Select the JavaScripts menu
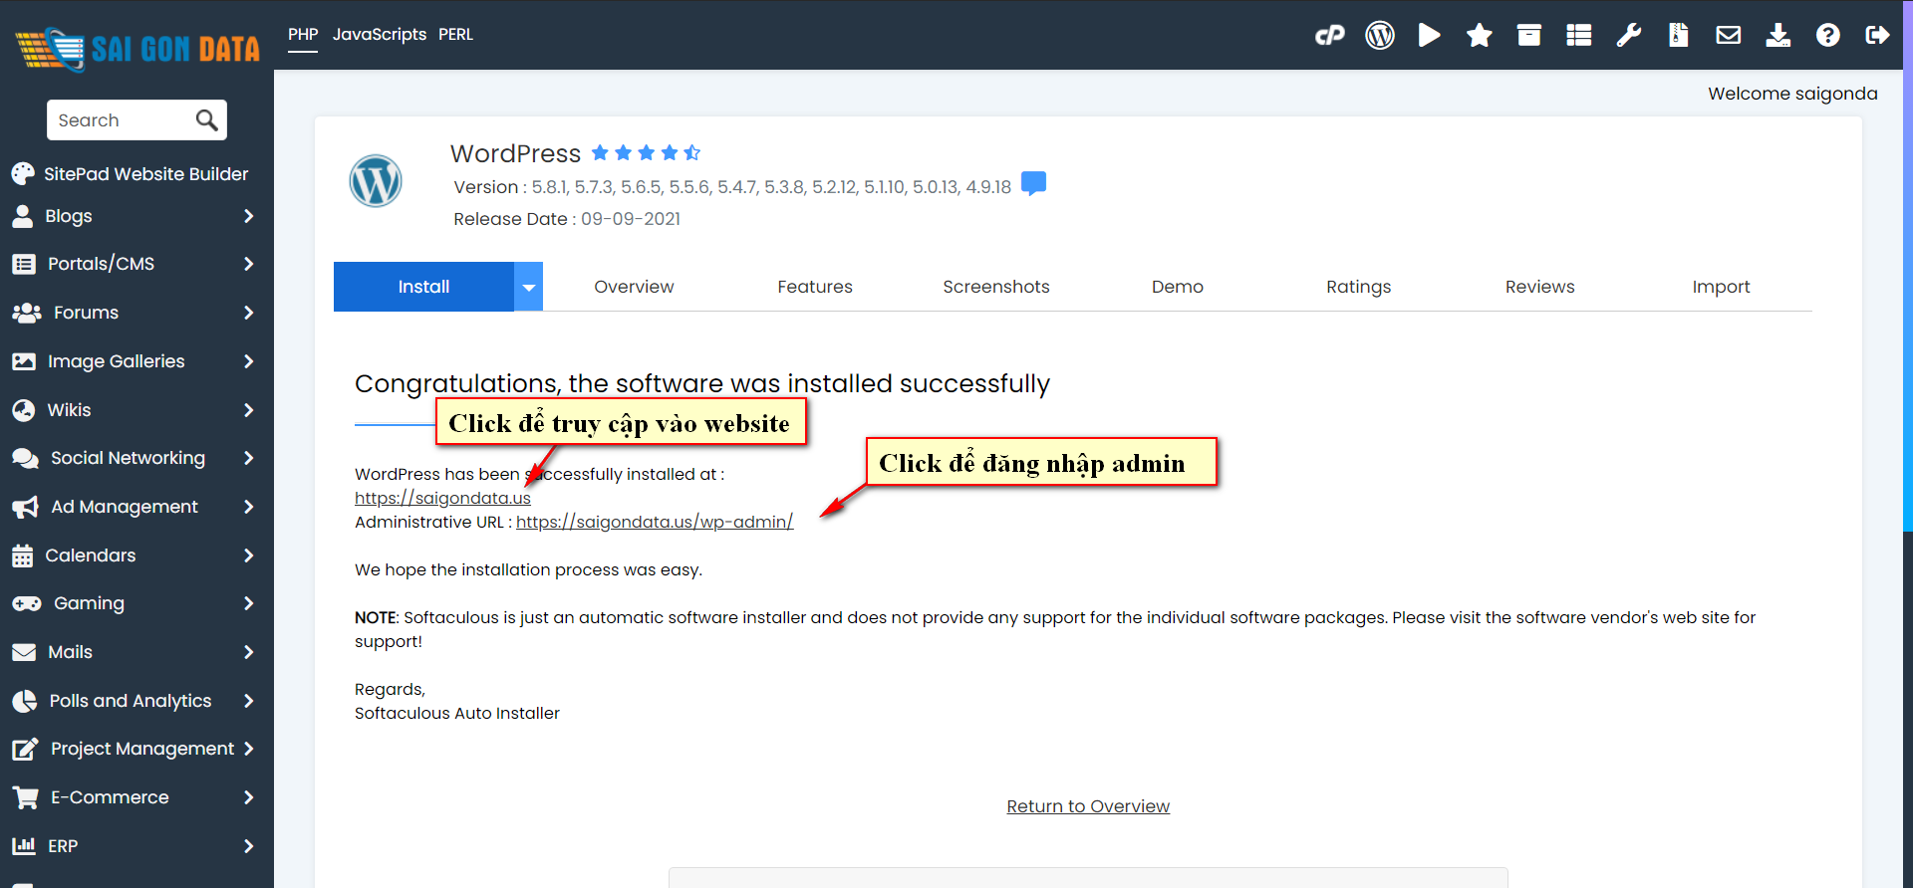 [380, 35]
